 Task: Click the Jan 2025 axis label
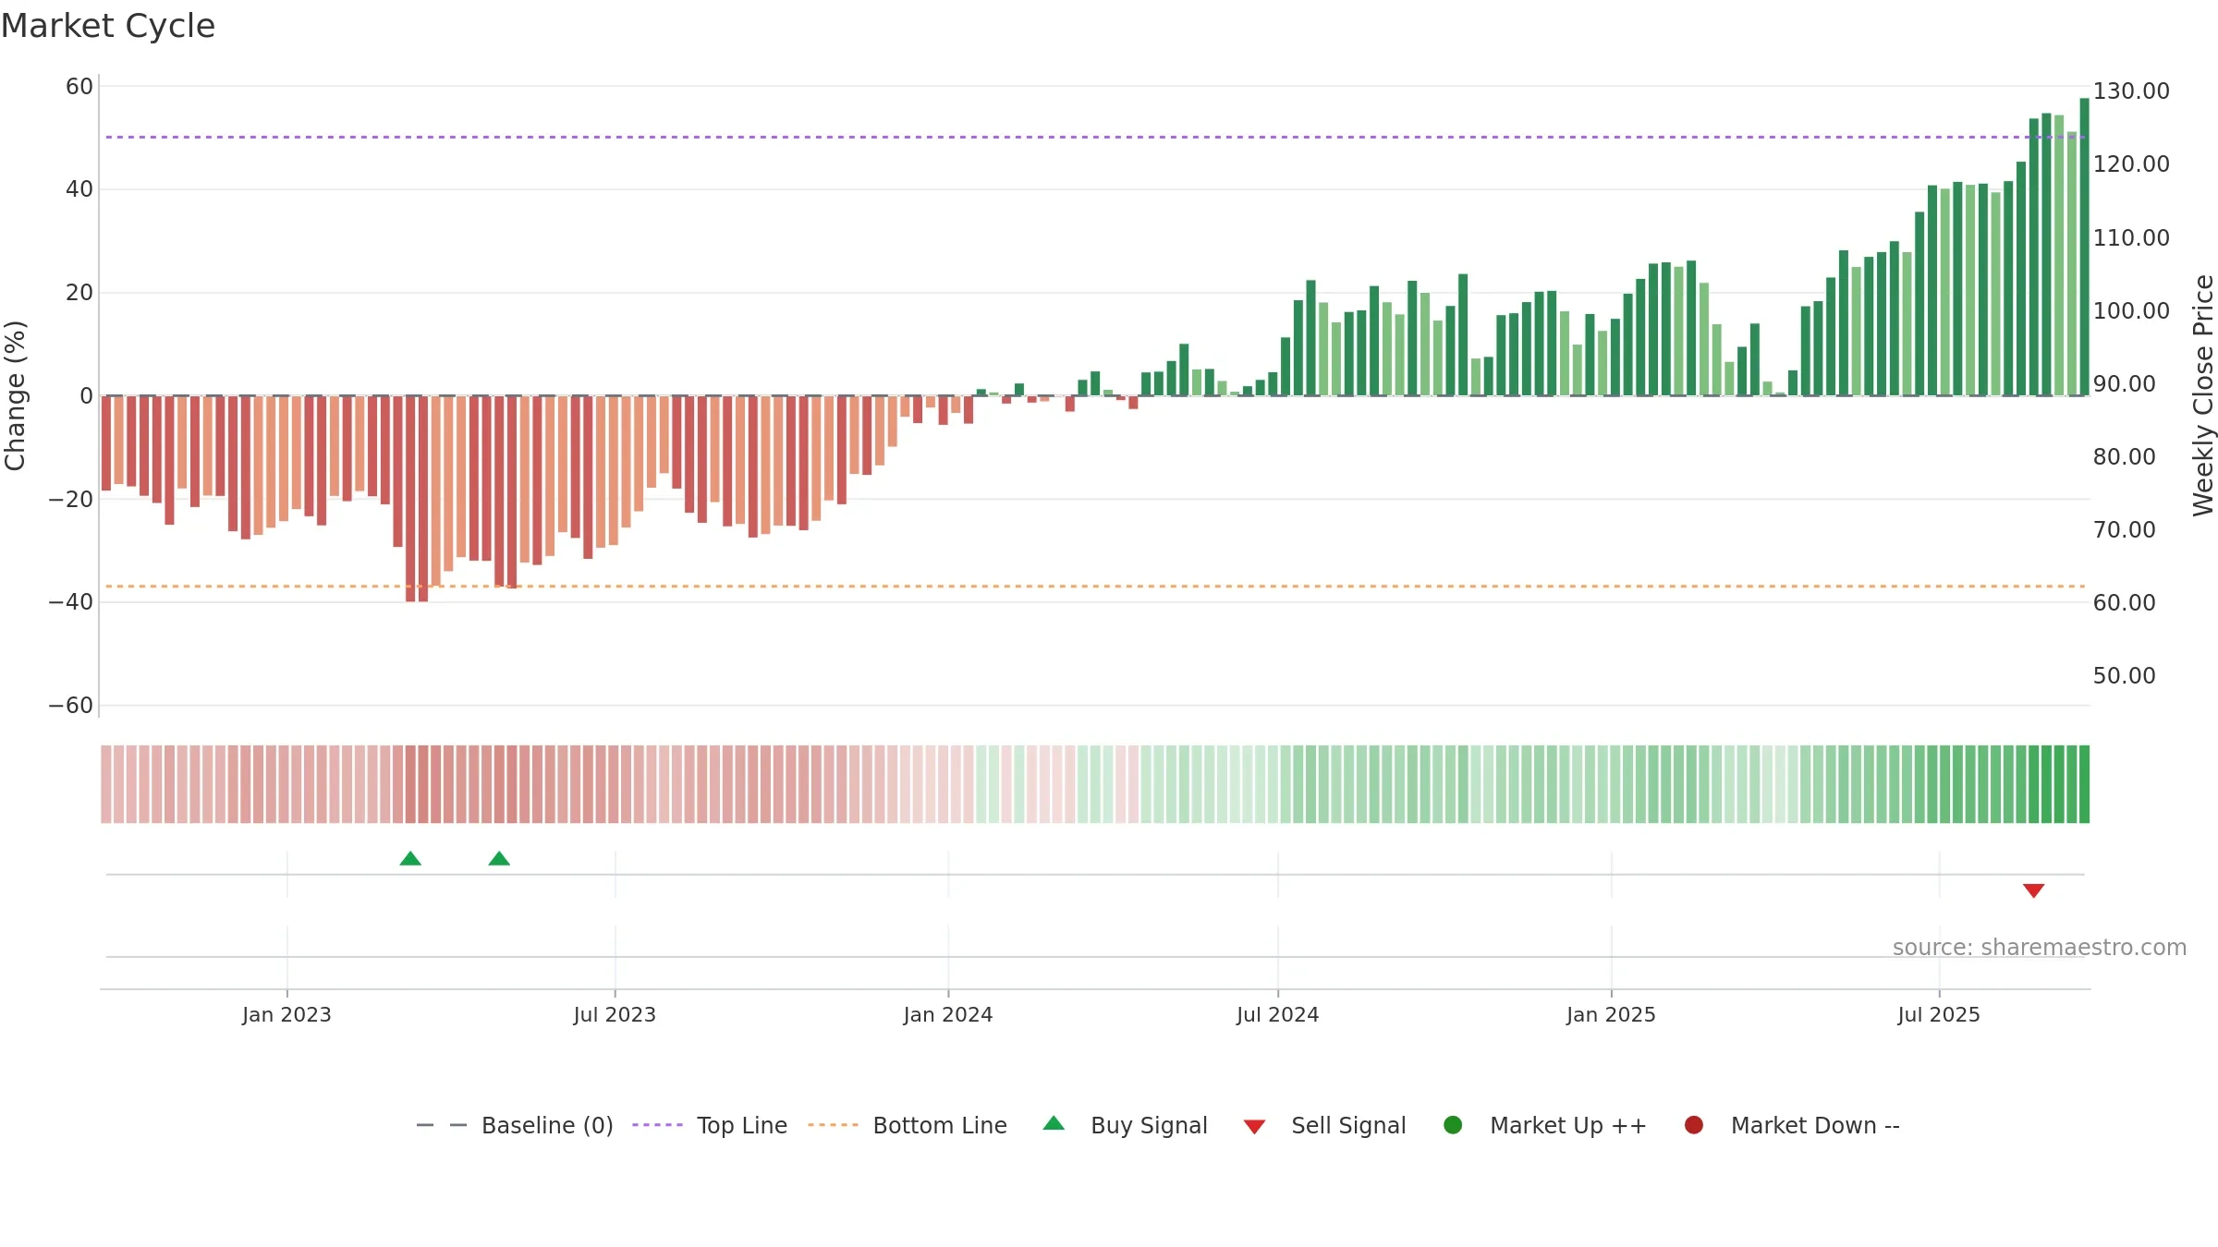click(1612, 1015)
